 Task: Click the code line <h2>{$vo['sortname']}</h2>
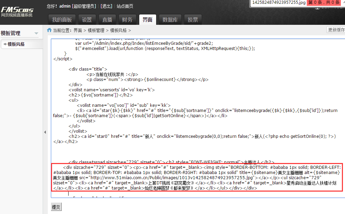coord(101,95)
